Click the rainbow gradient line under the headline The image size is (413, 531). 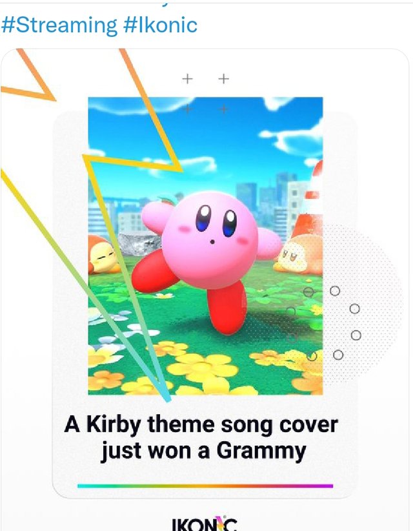click(205, 486)
